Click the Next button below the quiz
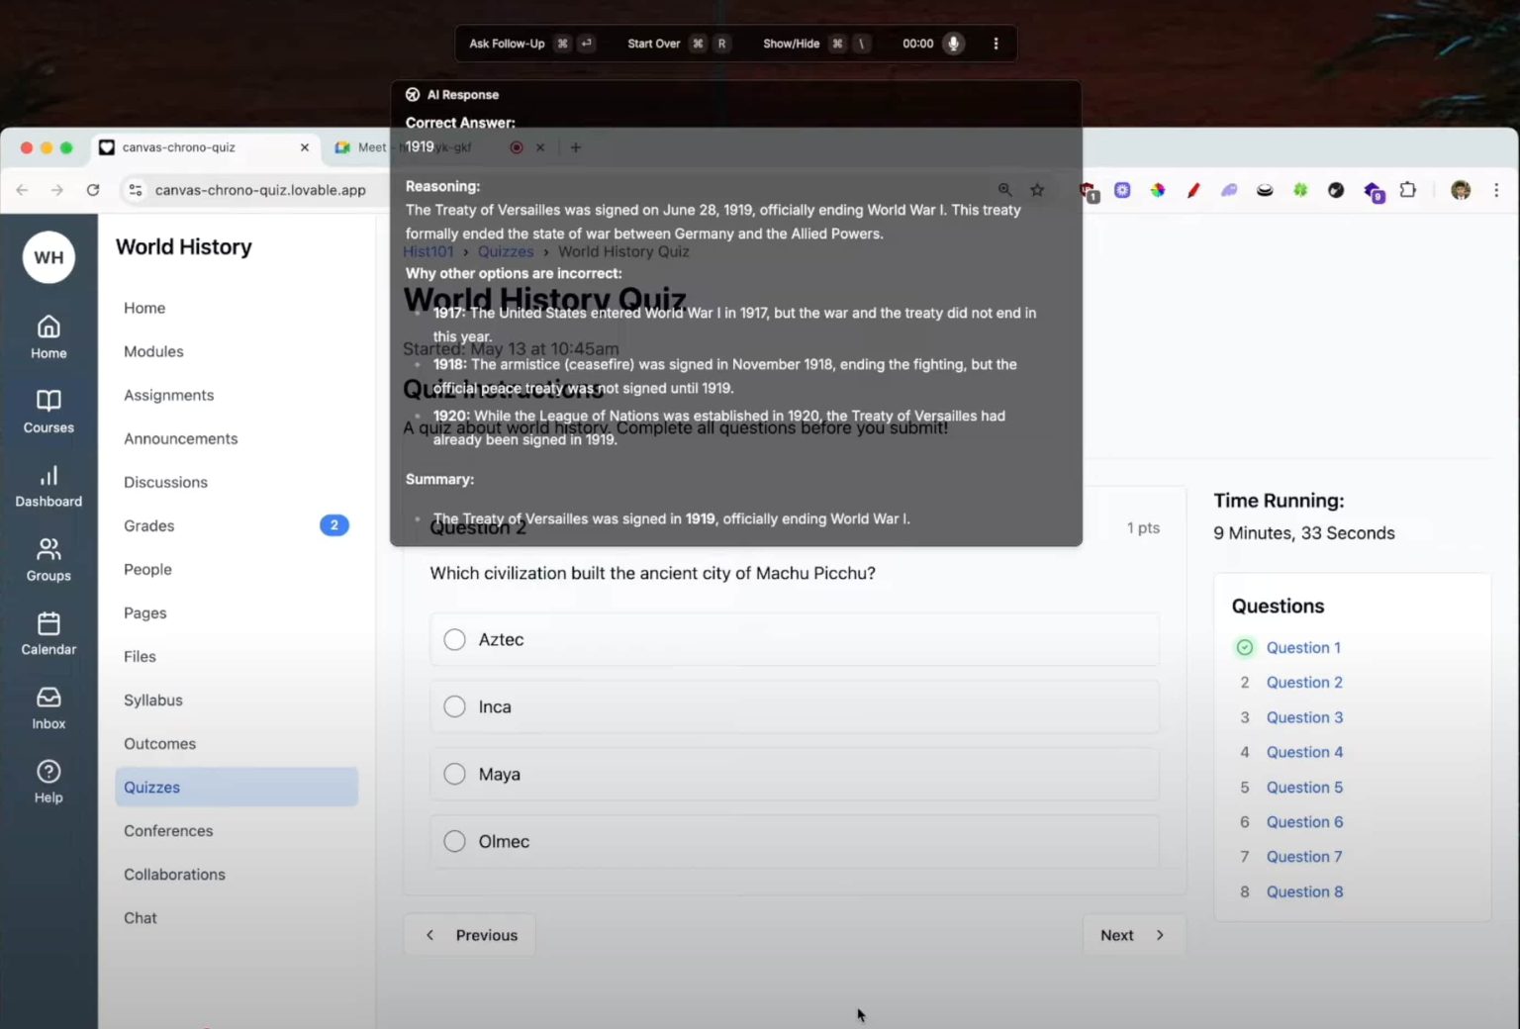Image resolution: width=1520 pixels, height=1029 pixels. click(x=1132, y=934)
